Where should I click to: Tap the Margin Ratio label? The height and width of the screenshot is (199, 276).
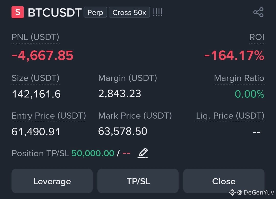239,78
